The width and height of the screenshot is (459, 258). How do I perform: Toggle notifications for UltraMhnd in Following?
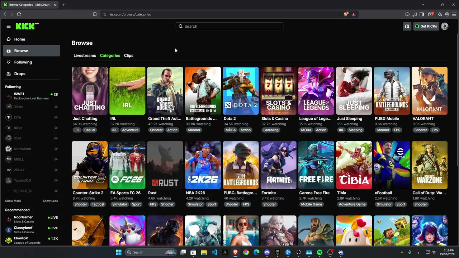[x=56, y=149]
